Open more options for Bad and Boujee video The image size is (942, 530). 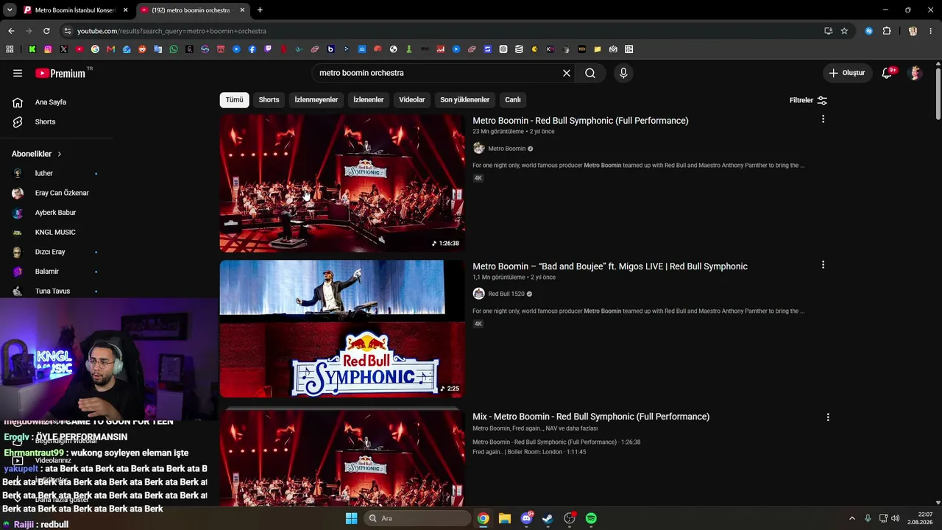(823, 265)
